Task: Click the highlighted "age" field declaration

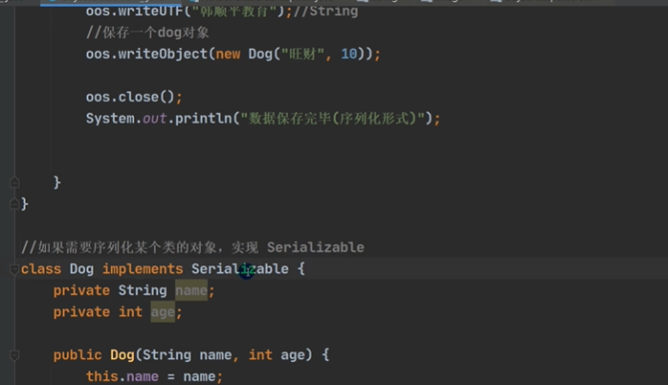Action: [x=163, y=312]
